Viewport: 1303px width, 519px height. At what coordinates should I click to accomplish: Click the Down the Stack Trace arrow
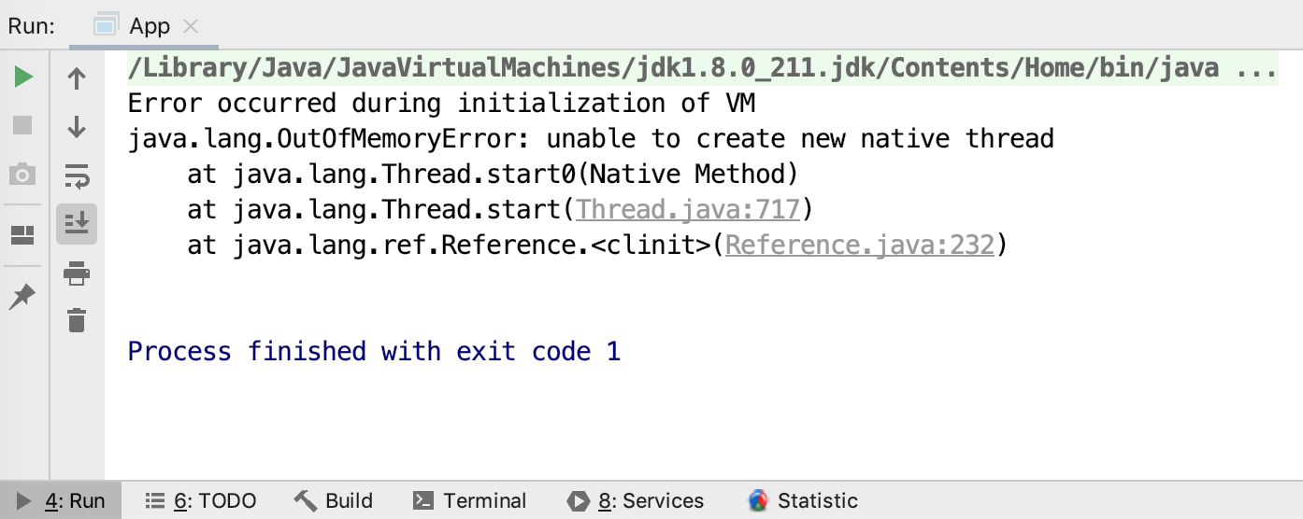pyautogui.click(x=77, y=127)
